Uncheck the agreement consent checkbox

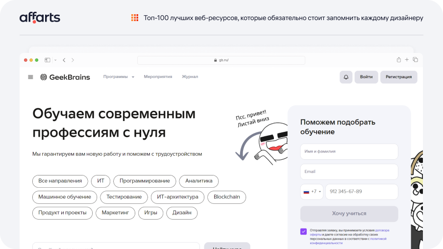click(x=303, y=231)
